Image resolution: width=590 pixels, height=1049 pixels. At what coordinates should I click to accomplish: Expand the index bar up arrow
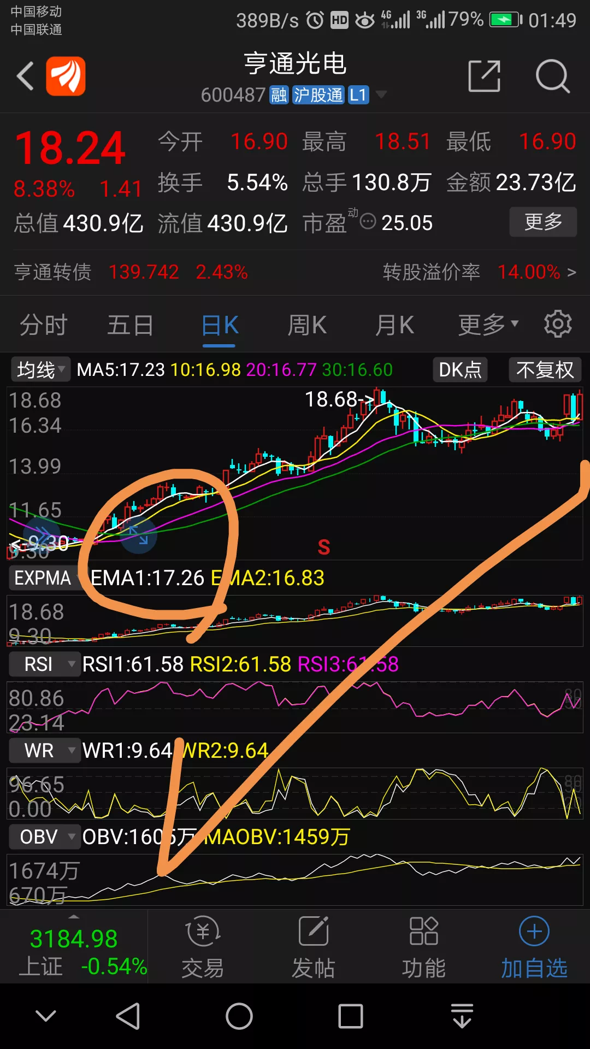coord(74,916)
